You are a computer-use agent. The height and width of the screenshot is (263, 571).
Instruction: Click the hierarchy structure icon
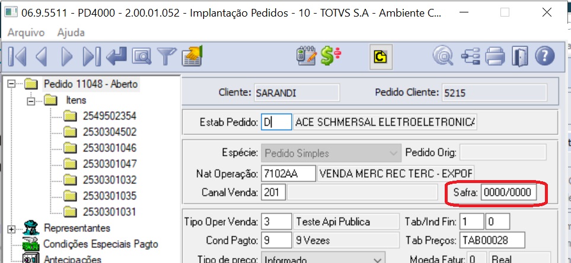(470, 57)
